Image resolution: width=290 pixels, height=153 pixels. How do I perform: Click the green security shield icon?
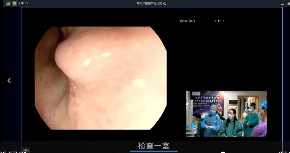[x=15, y=3]
